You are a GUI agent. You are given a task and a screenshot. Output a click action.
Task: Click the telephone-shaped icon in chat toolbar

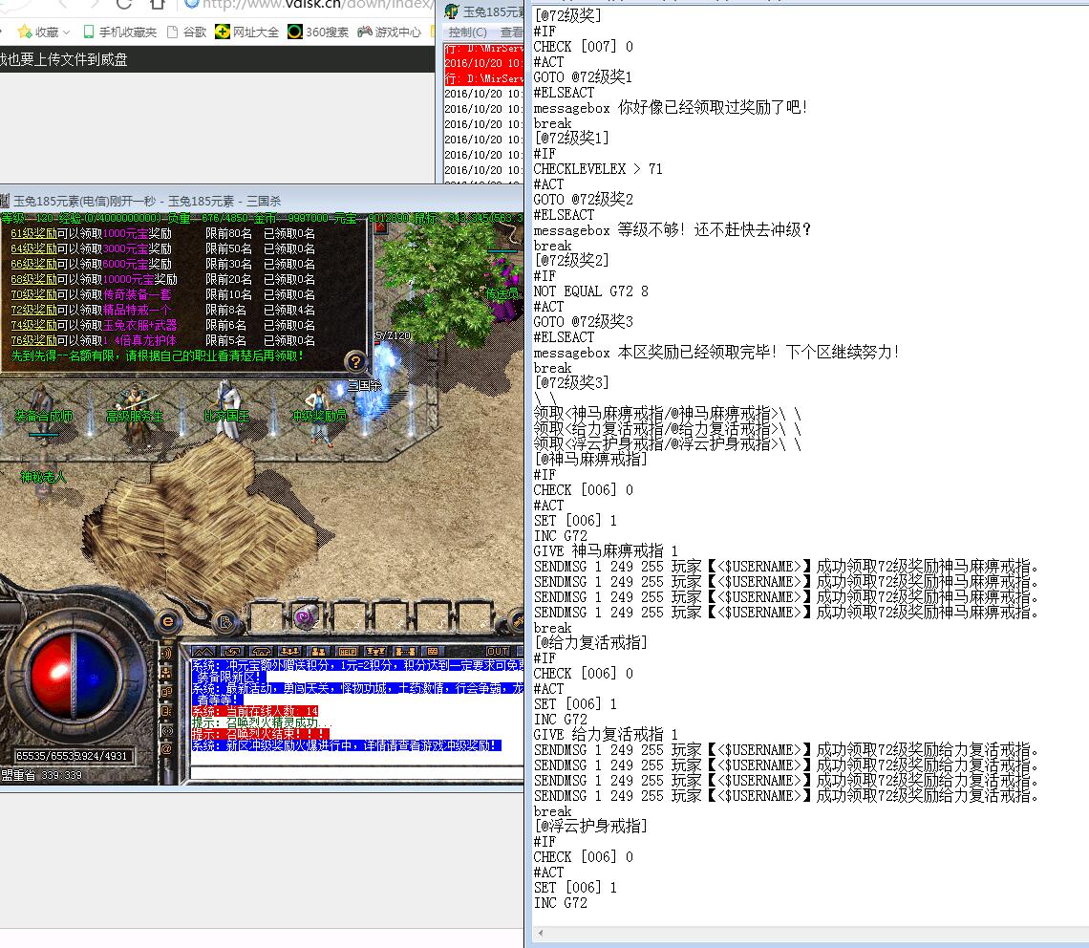pyautogui.click(x=261, y=651)
